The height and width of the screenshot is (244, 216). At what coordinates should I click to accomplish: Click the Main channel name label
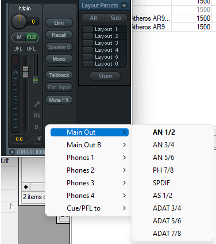tap(25, 9)
